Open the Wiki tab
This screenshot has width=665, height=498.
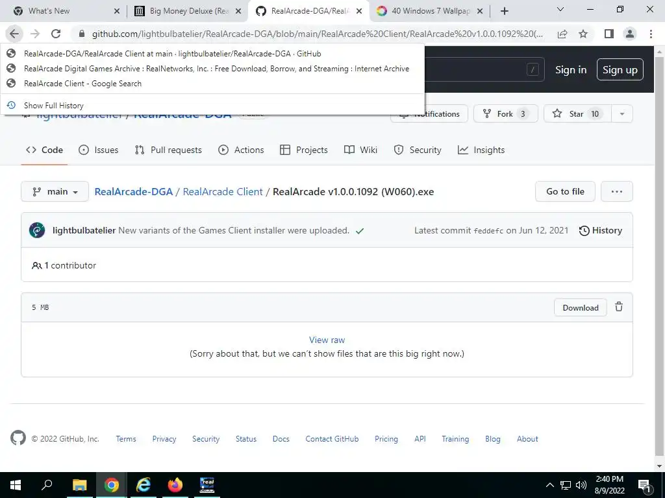pos(360,150)
